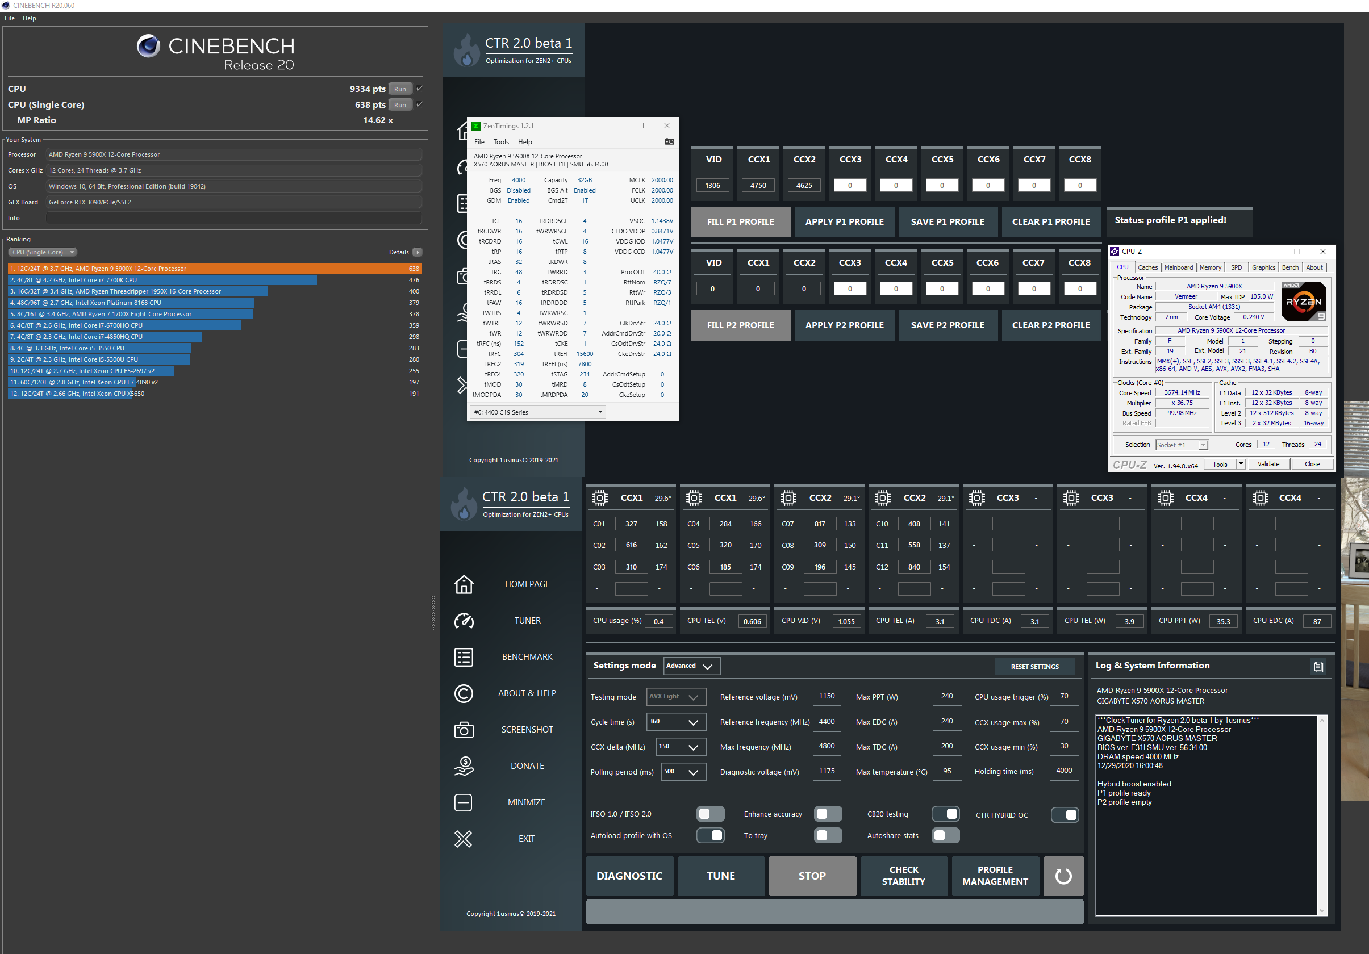Screen dimensions: 1369x954
Task: Open the Cycle time 360 dropdown
Action: pos(676,722)
